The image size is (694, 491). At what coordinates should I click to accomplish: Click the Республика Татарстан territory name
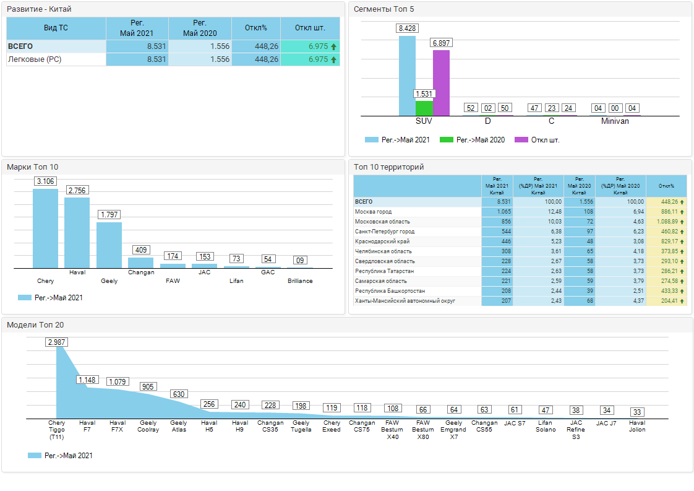pos(384,271)
